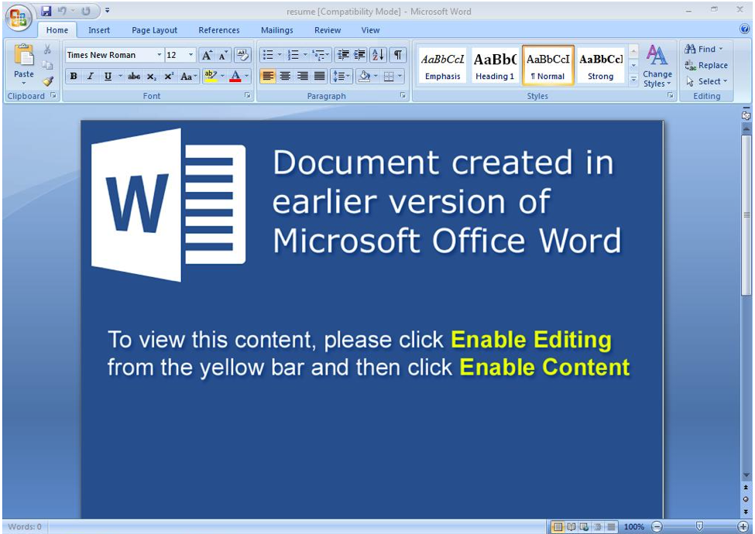Switch to the Review tab
Viewport: 755px width, 534px height.
pyautogui.click(x=328, y=30)
